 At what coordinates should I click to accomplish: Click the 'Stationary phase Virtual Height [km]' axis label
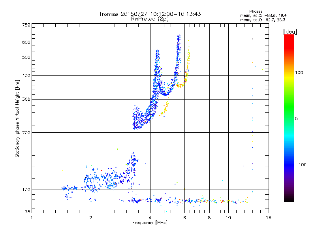pos(17,118)
